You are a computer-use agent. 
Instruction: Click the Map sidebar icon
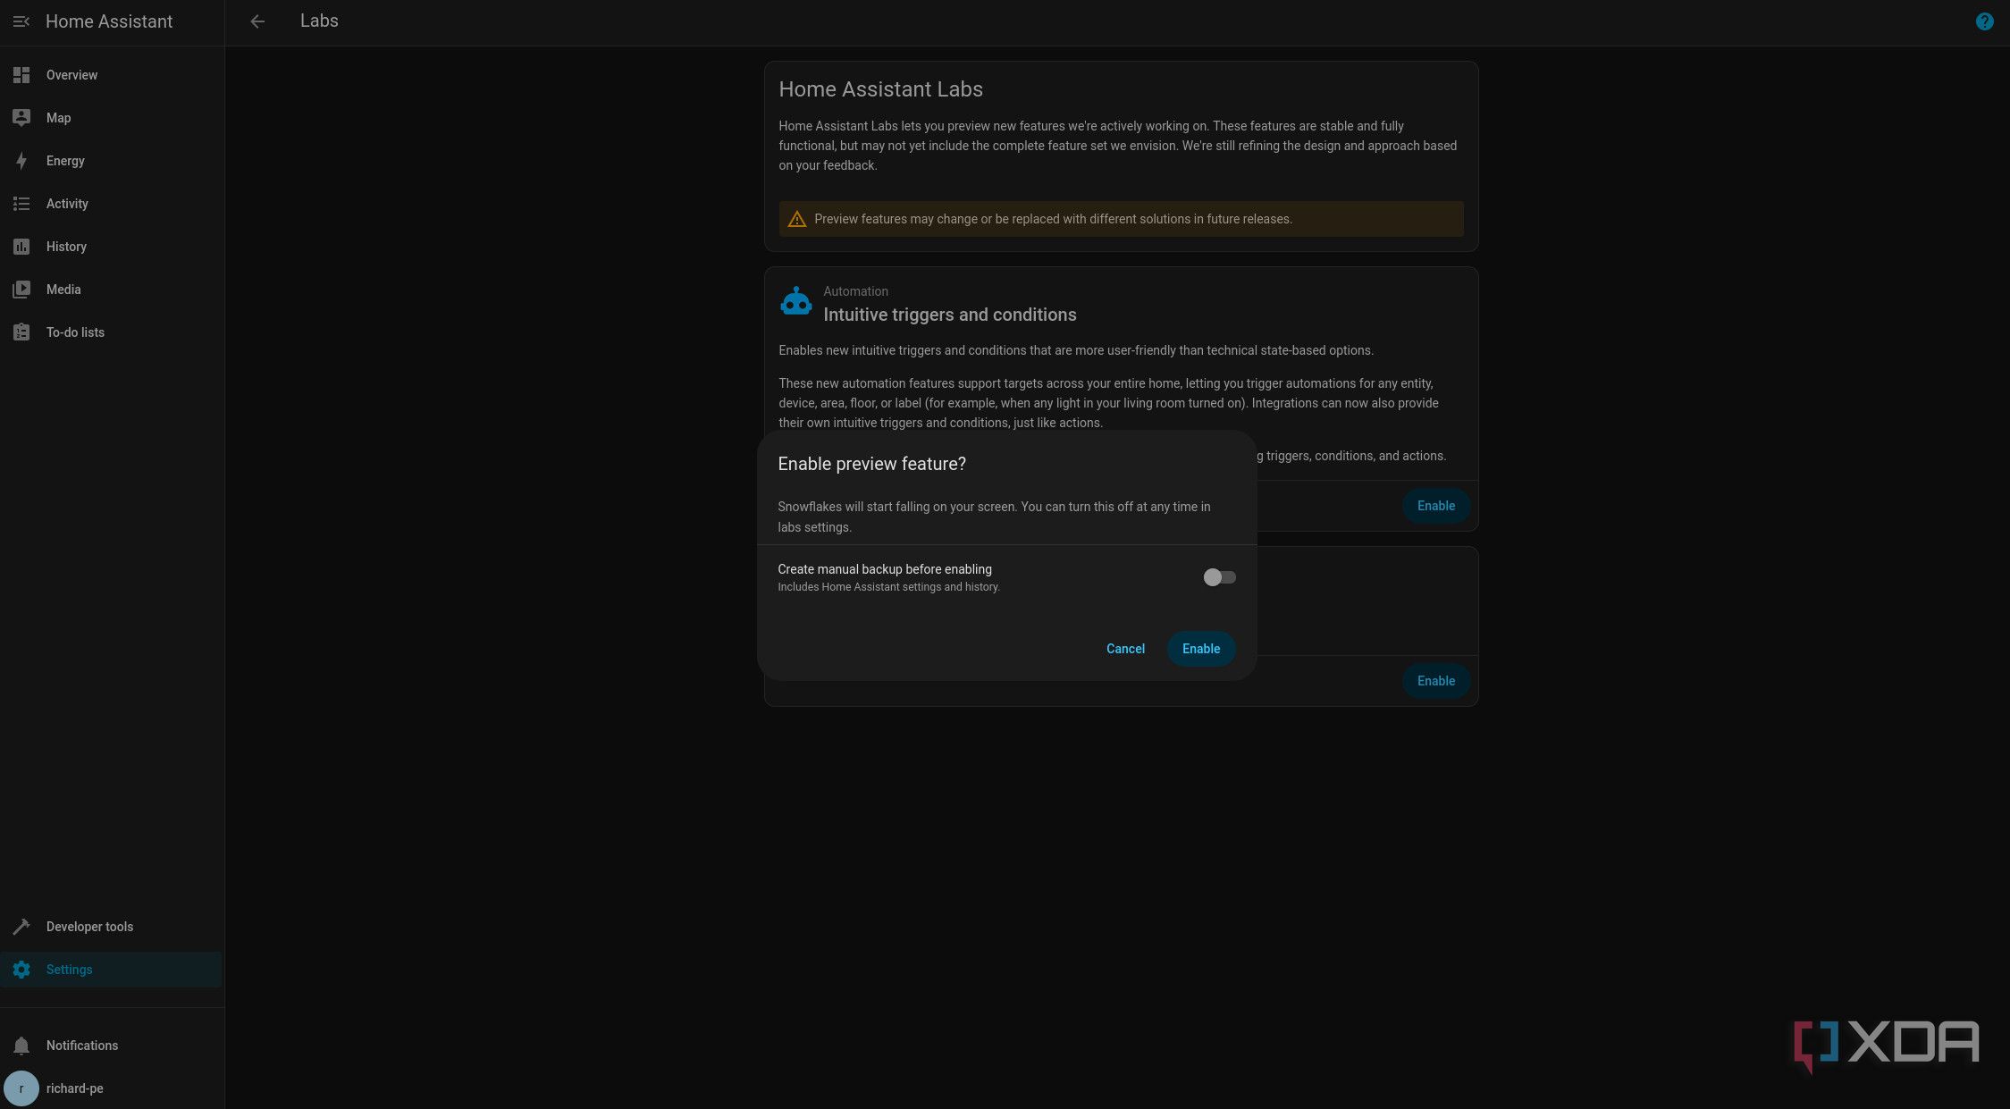pos(21,118)
